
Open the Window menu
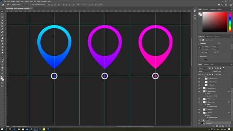click(x=44, y=1)
